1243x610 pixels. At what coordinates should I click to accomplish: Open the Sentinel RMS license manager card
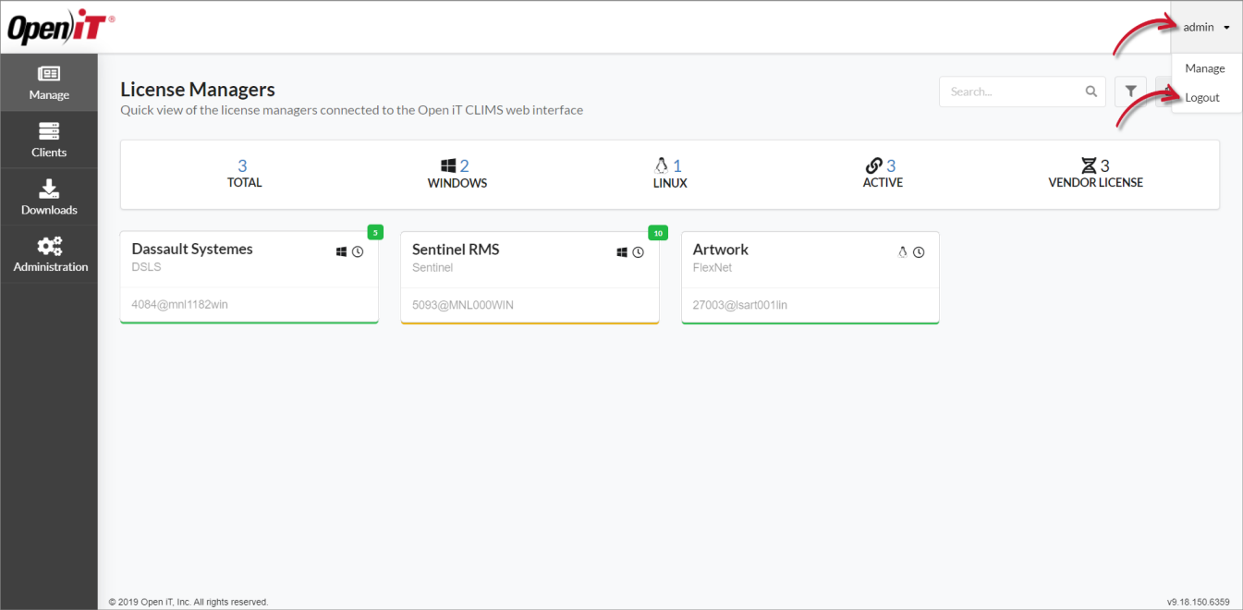point(530,277)
